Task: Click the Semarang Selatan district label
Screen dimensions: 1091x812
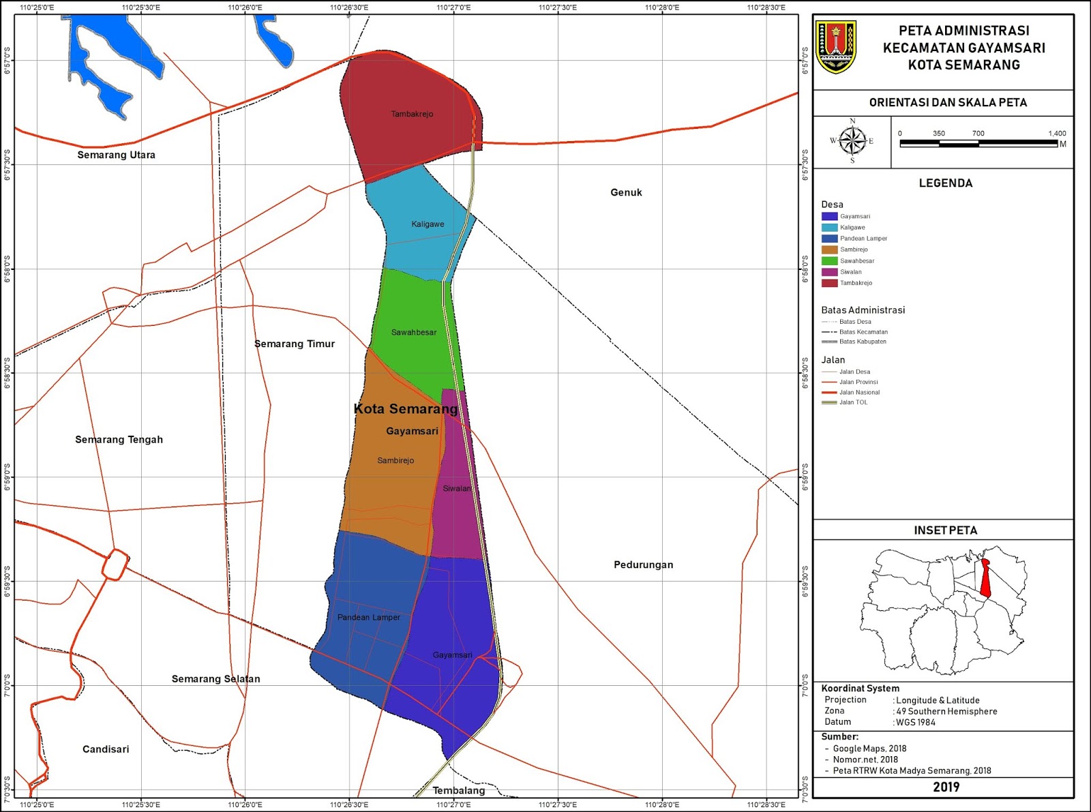Action: (215, 678)
